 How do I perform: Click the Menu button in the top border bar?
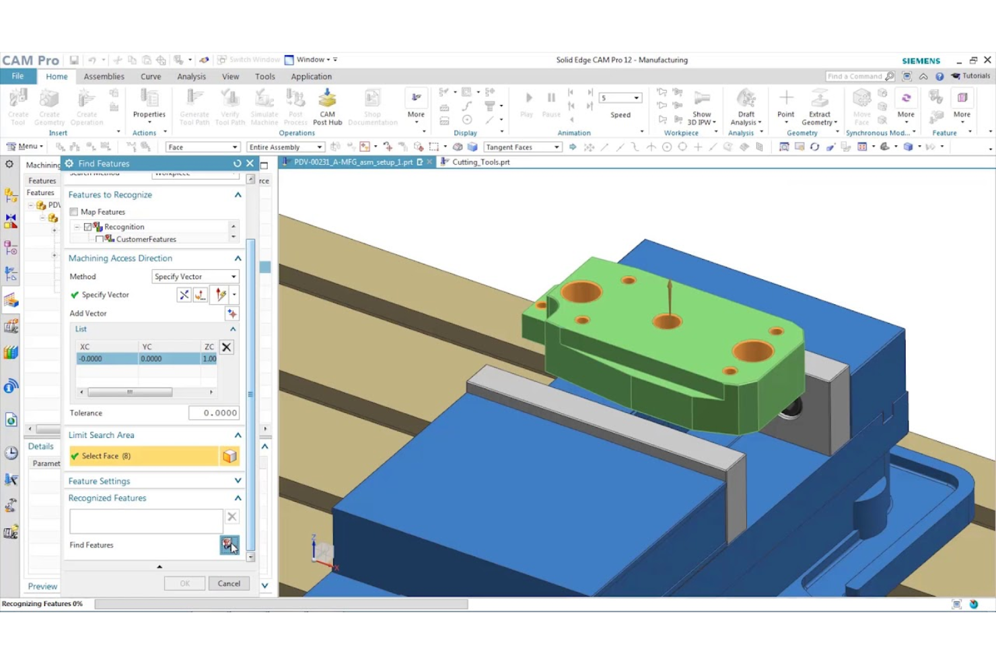click(x=24, y=147)
